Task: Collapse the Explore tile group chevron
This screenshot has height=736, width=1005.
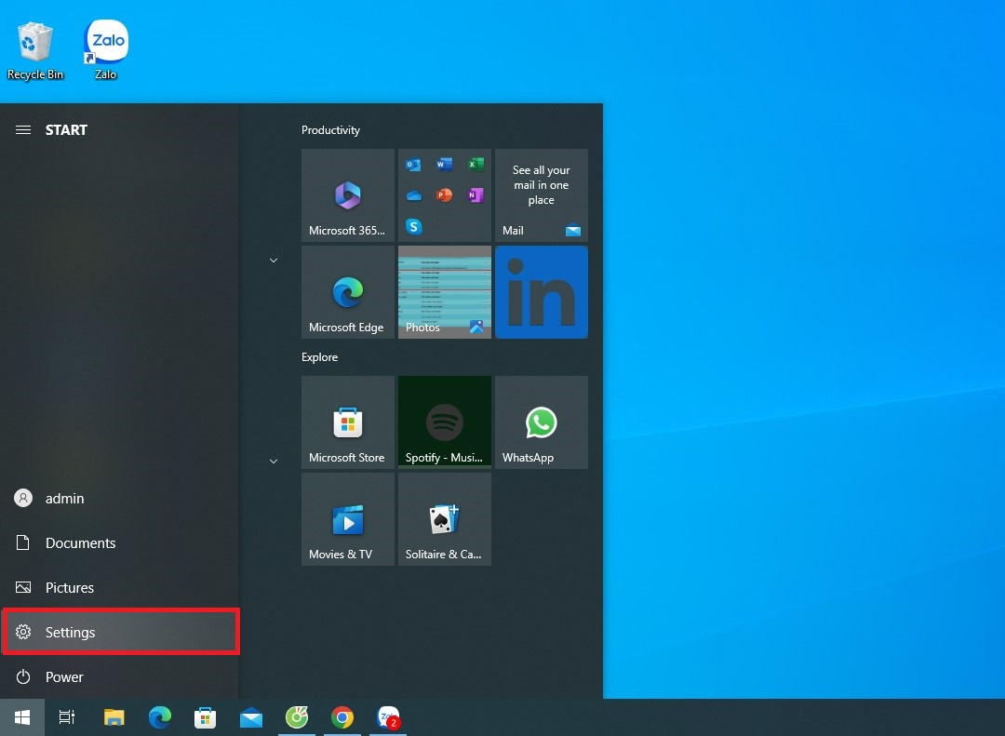Action: (x=274, y=462)
